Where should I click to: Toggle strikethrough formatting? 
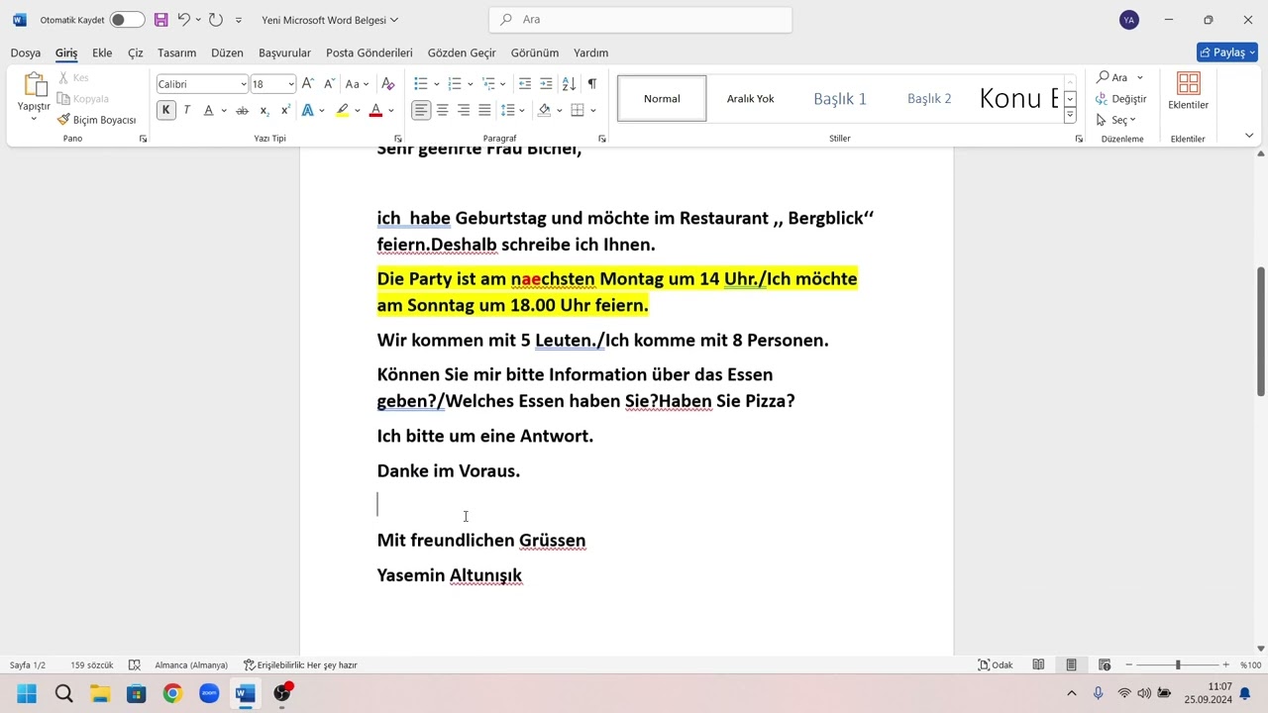(x=242, y=110)
